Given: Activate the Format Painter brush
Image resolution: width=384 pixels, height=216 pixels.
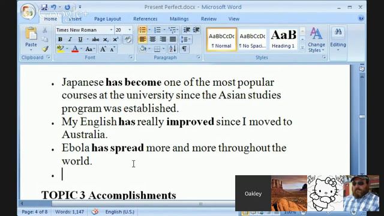Looking at the screenshot, I should [45, 49].
